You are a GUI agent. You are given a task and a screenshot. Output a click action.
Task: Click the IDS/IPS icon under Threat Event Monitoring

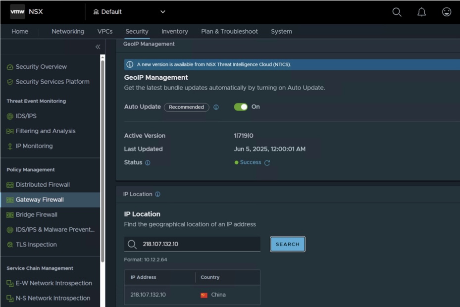point(10,116)
